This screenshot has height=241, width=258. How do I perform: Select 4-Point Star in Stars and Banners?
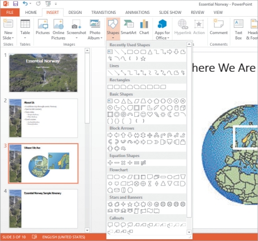point(123,204)
